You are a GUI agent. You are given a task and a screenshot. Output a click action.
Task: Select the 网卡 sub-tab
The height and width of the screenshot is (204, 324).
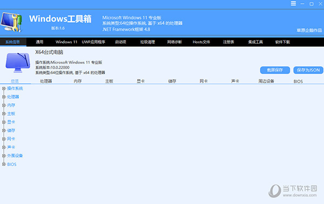click(204, 81)
